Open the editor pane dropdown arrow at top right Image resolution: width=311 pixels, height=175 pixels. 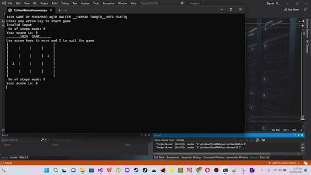coord(300,21)
